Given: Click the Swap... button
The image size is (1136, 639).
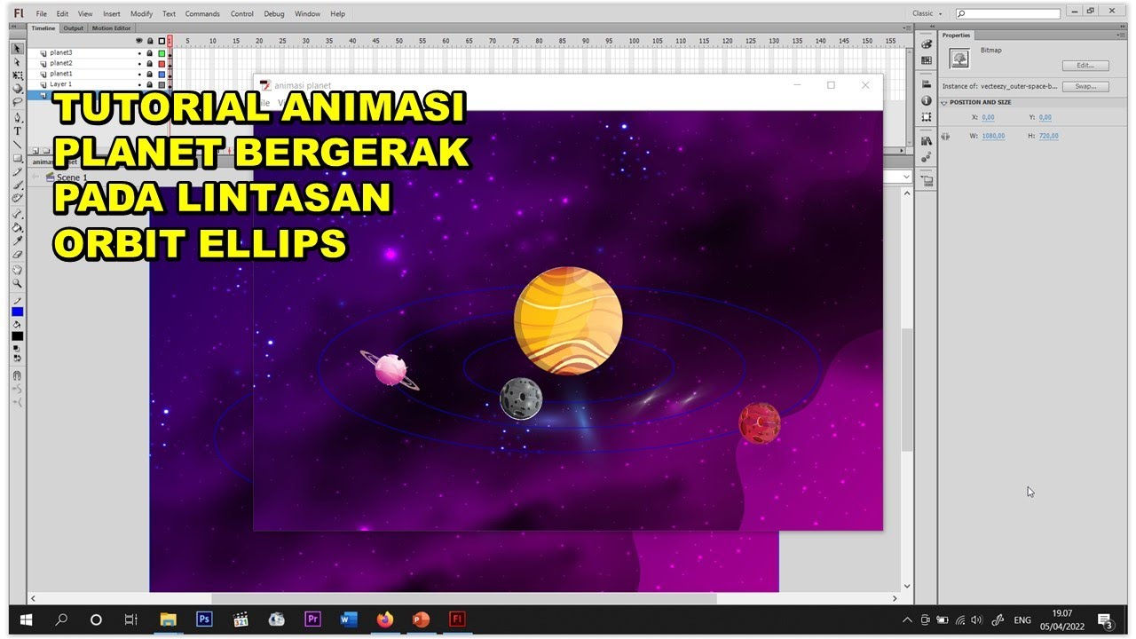Looking at the screenshot, I should click(x=1085, y=86).
